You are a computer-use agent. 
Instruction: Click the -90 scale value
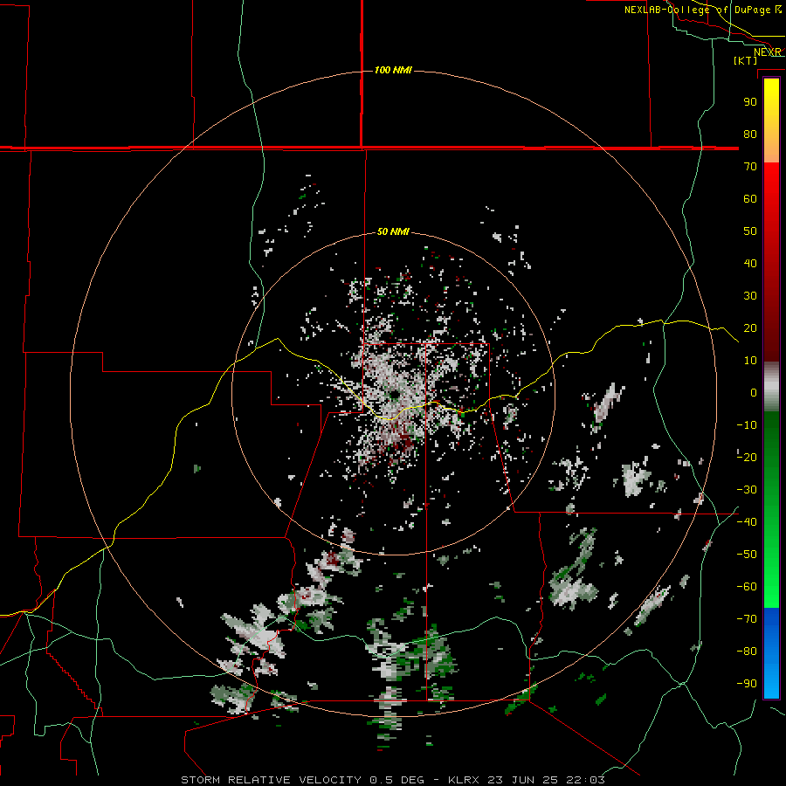(x=747, y=684)
